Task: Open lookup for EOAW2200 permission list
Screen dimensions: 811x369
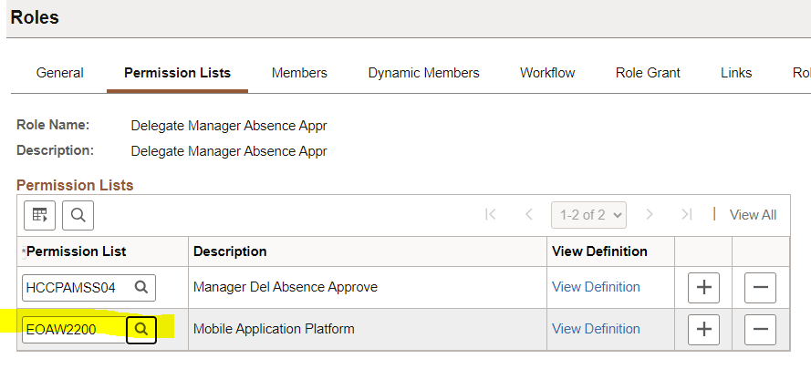Action: pos(141,328)
